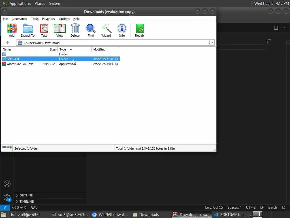The height and width of the screenshot is (218, 290).
Task: Switch to vm3@vm3:~/D... terminal taskbar item
Action: [70, 215]
